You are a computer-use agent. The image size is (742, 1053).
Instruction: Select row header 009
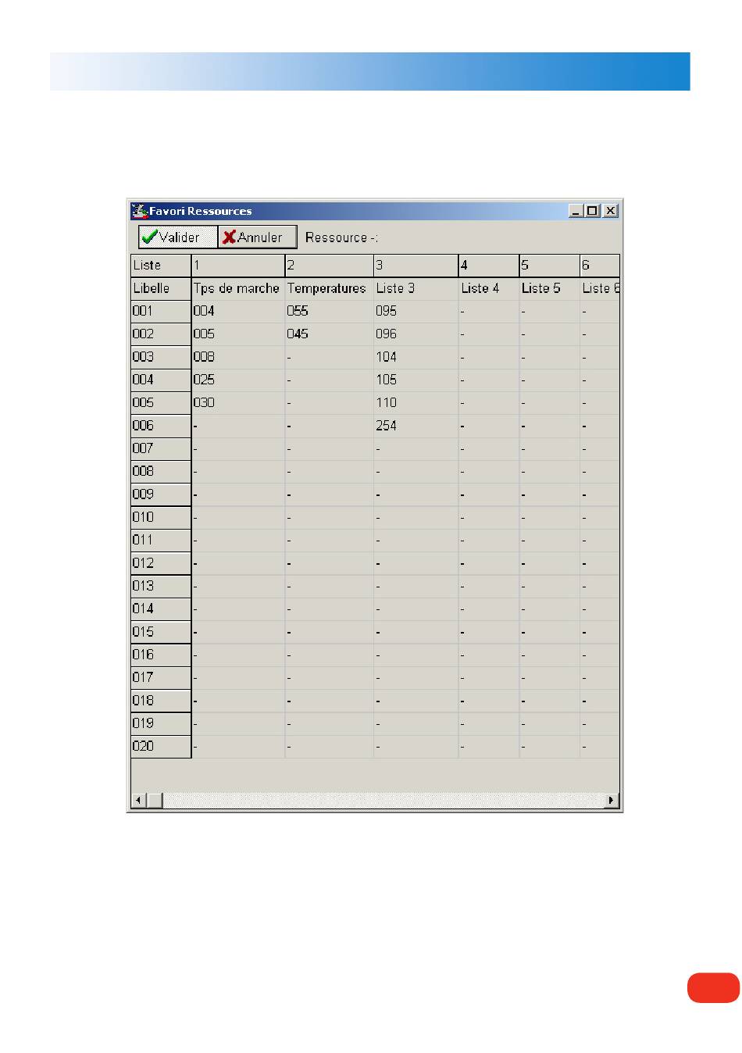161,494
